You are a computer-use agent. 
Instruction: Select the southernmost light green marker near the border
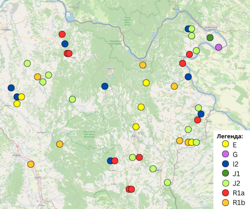click(167, 182)
